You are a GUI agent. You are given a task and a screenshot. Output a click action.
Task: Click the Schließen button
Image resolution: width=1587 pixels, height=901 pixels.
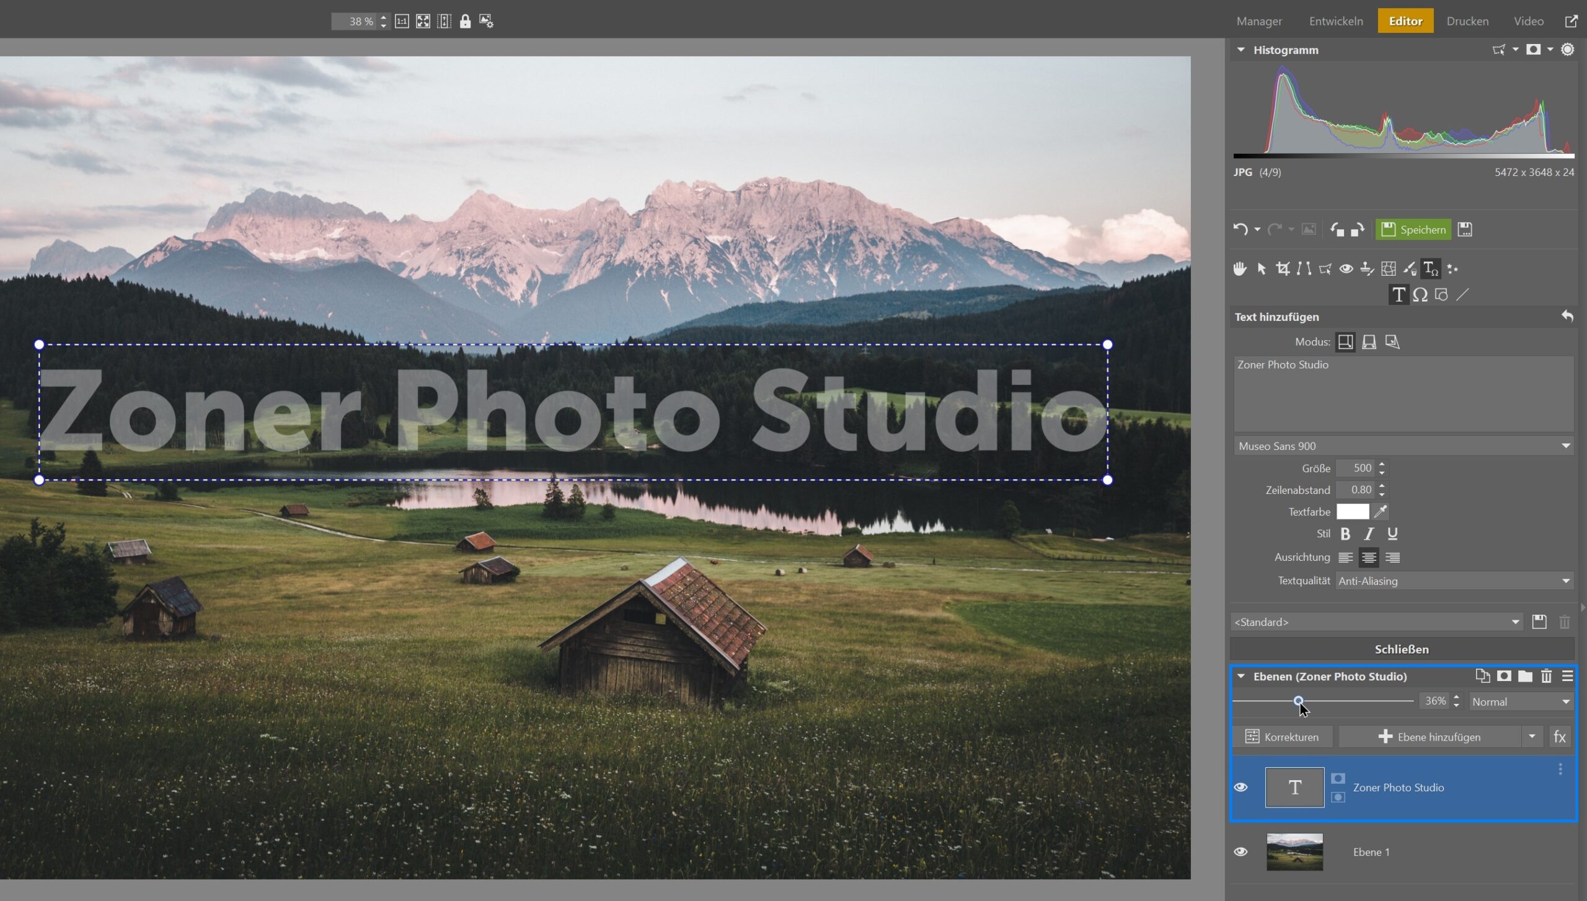tap(1402, 649)
